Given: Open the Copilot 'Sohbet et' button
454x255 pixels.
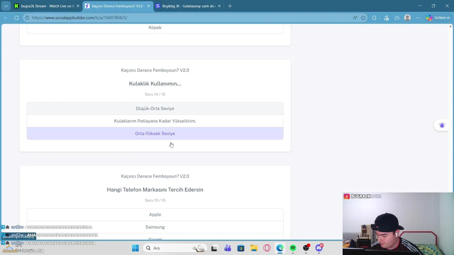Looking at the screenshot, I should click(x=438, y=18).
